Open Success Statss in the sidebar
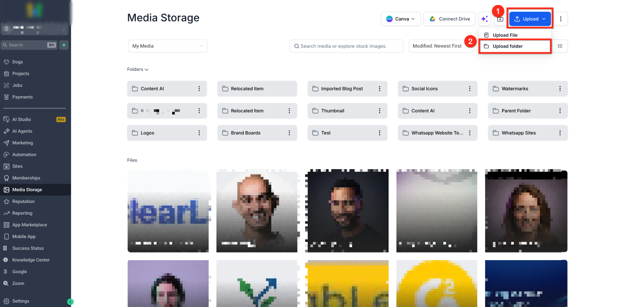Screen dimensions: 623x307 pyautogui.click(x=36, y=248)
